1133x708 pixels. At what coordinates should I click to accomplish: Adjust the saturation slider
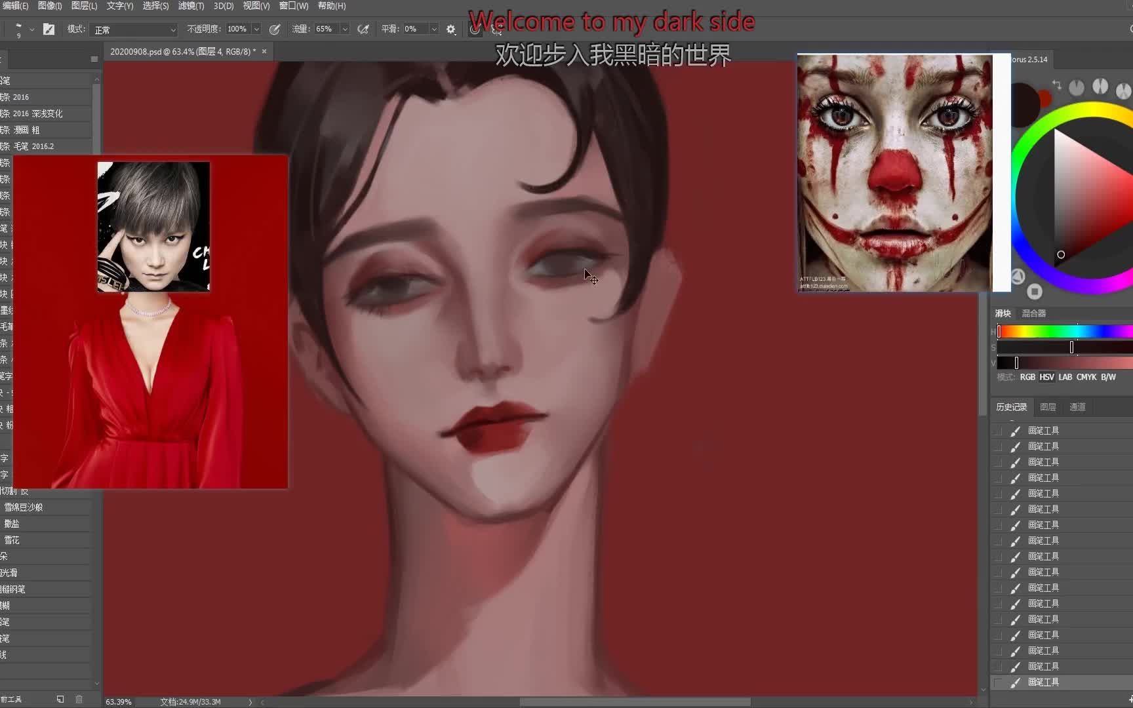[1065, 347]
